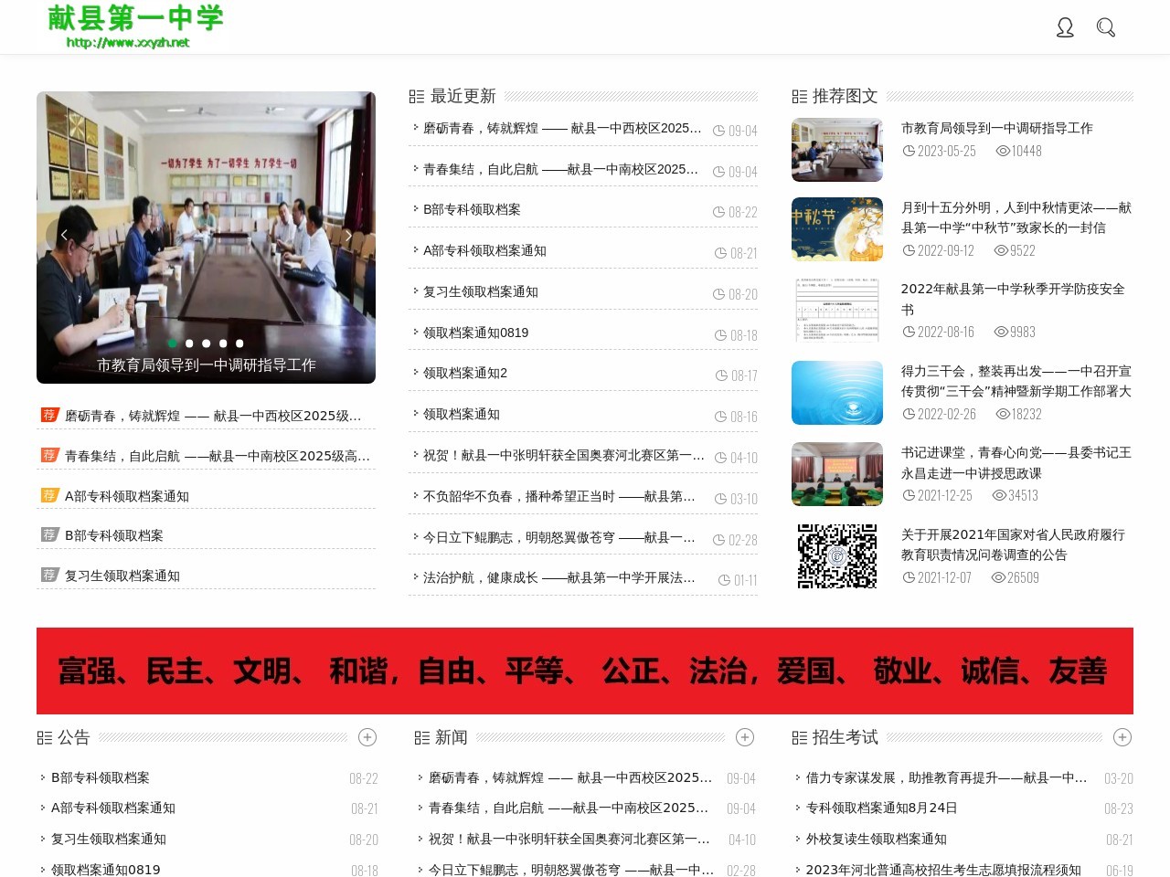Open 最近更新 item 今日立下鲲鹏志

coord(559,537)
